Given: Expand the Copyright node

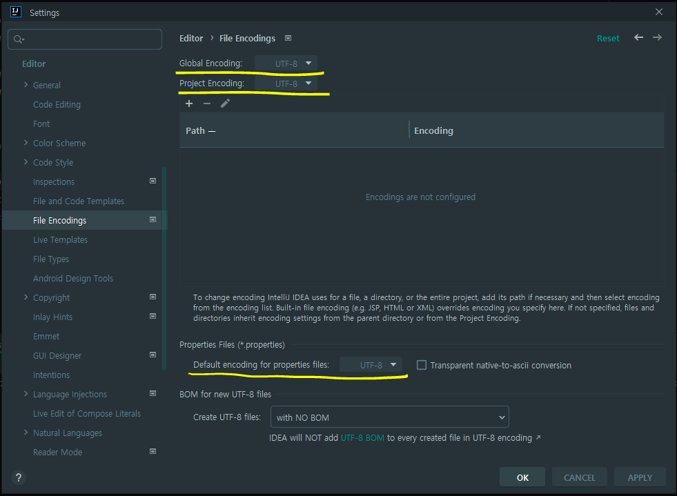Looking at the screenshot, I should click(26, 297).
